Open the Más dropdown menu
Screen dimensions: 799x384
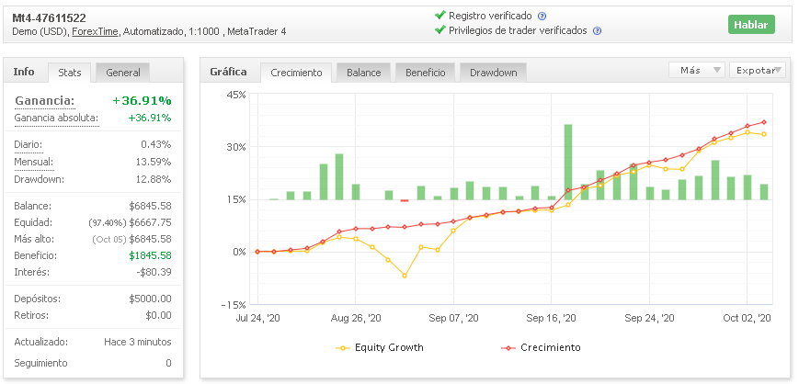point(698,70)
